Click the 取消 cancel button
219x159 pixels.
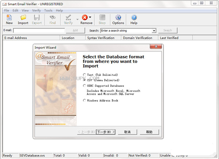[x=128, y=132]
